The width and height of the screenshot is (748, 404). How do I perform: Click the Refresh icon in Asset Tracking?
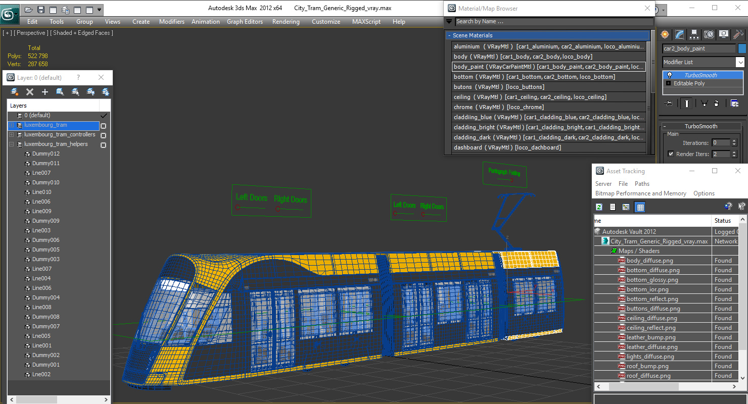point(599,207)
